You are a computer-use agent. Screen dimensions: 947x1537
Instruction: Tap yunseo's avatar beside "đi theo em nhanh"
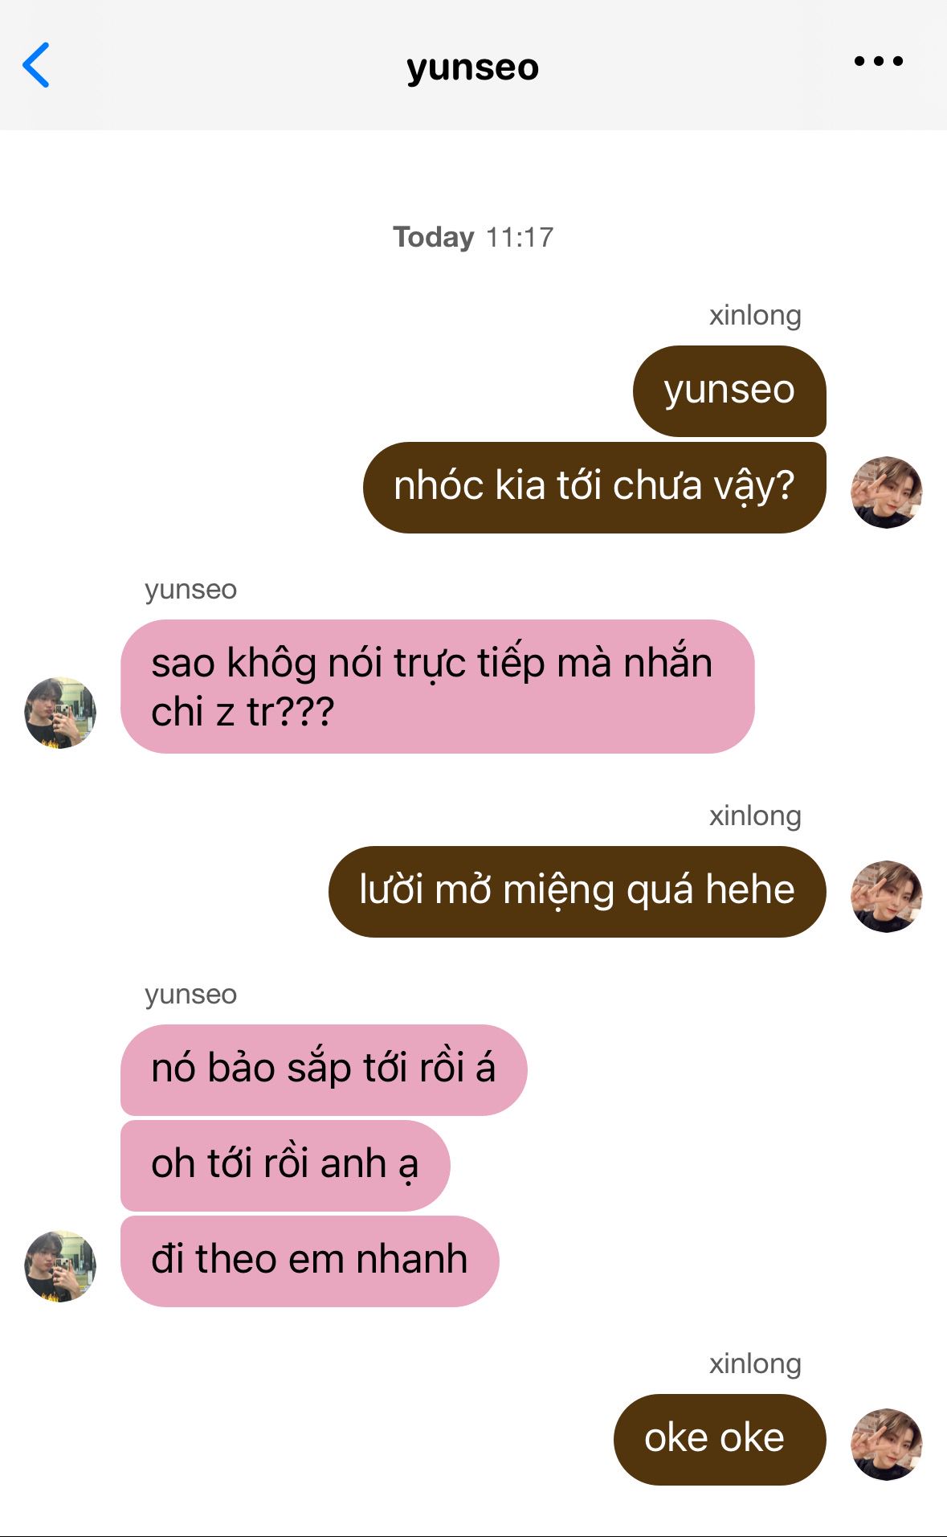coord(60,1266)
